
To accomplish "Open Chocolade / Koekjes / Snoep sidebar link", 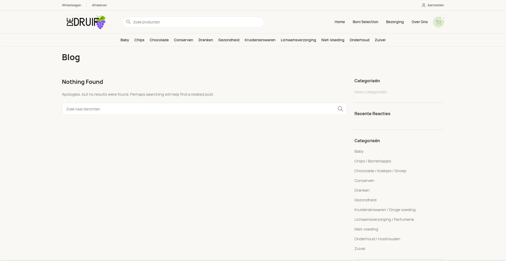I will click(x=380, y=171).
